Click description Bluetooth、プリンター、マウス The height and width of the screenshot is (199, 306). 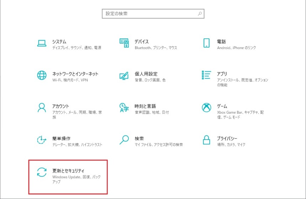[156, 48]
